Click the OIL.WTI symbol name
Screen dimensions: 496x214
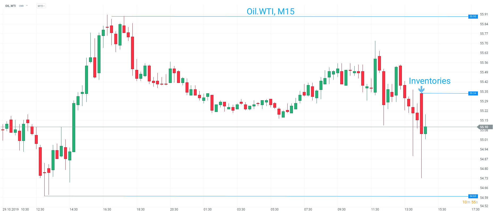tap(11, 6)
